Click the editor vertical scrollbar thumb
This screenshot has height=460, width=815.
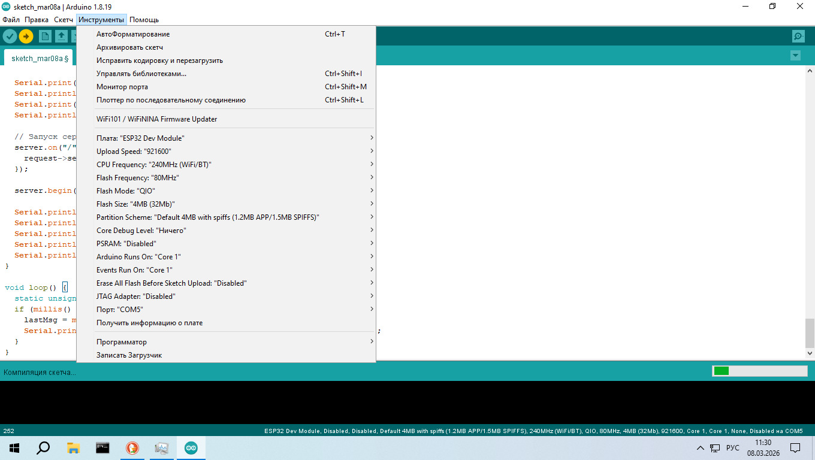click(x=810, y=333)
